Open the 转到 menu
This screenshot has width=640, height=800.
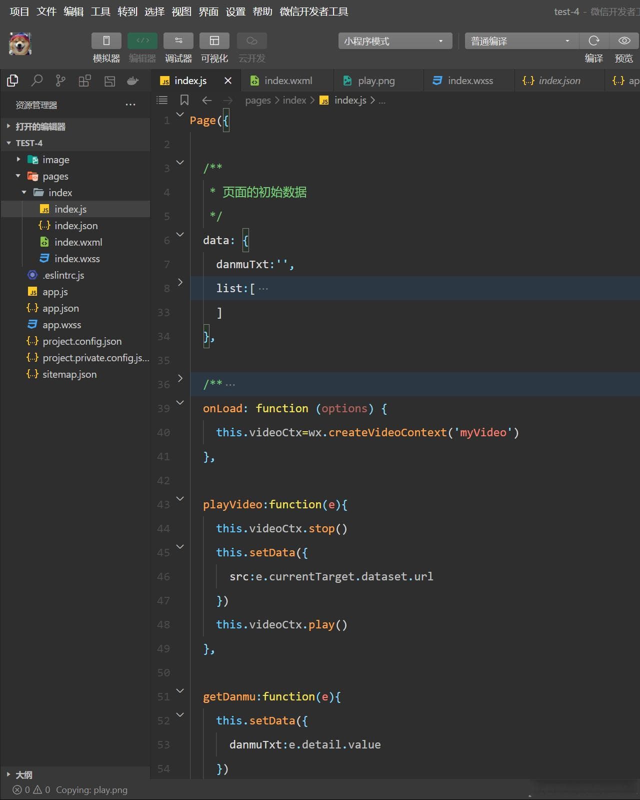click(x=127, y=12)
